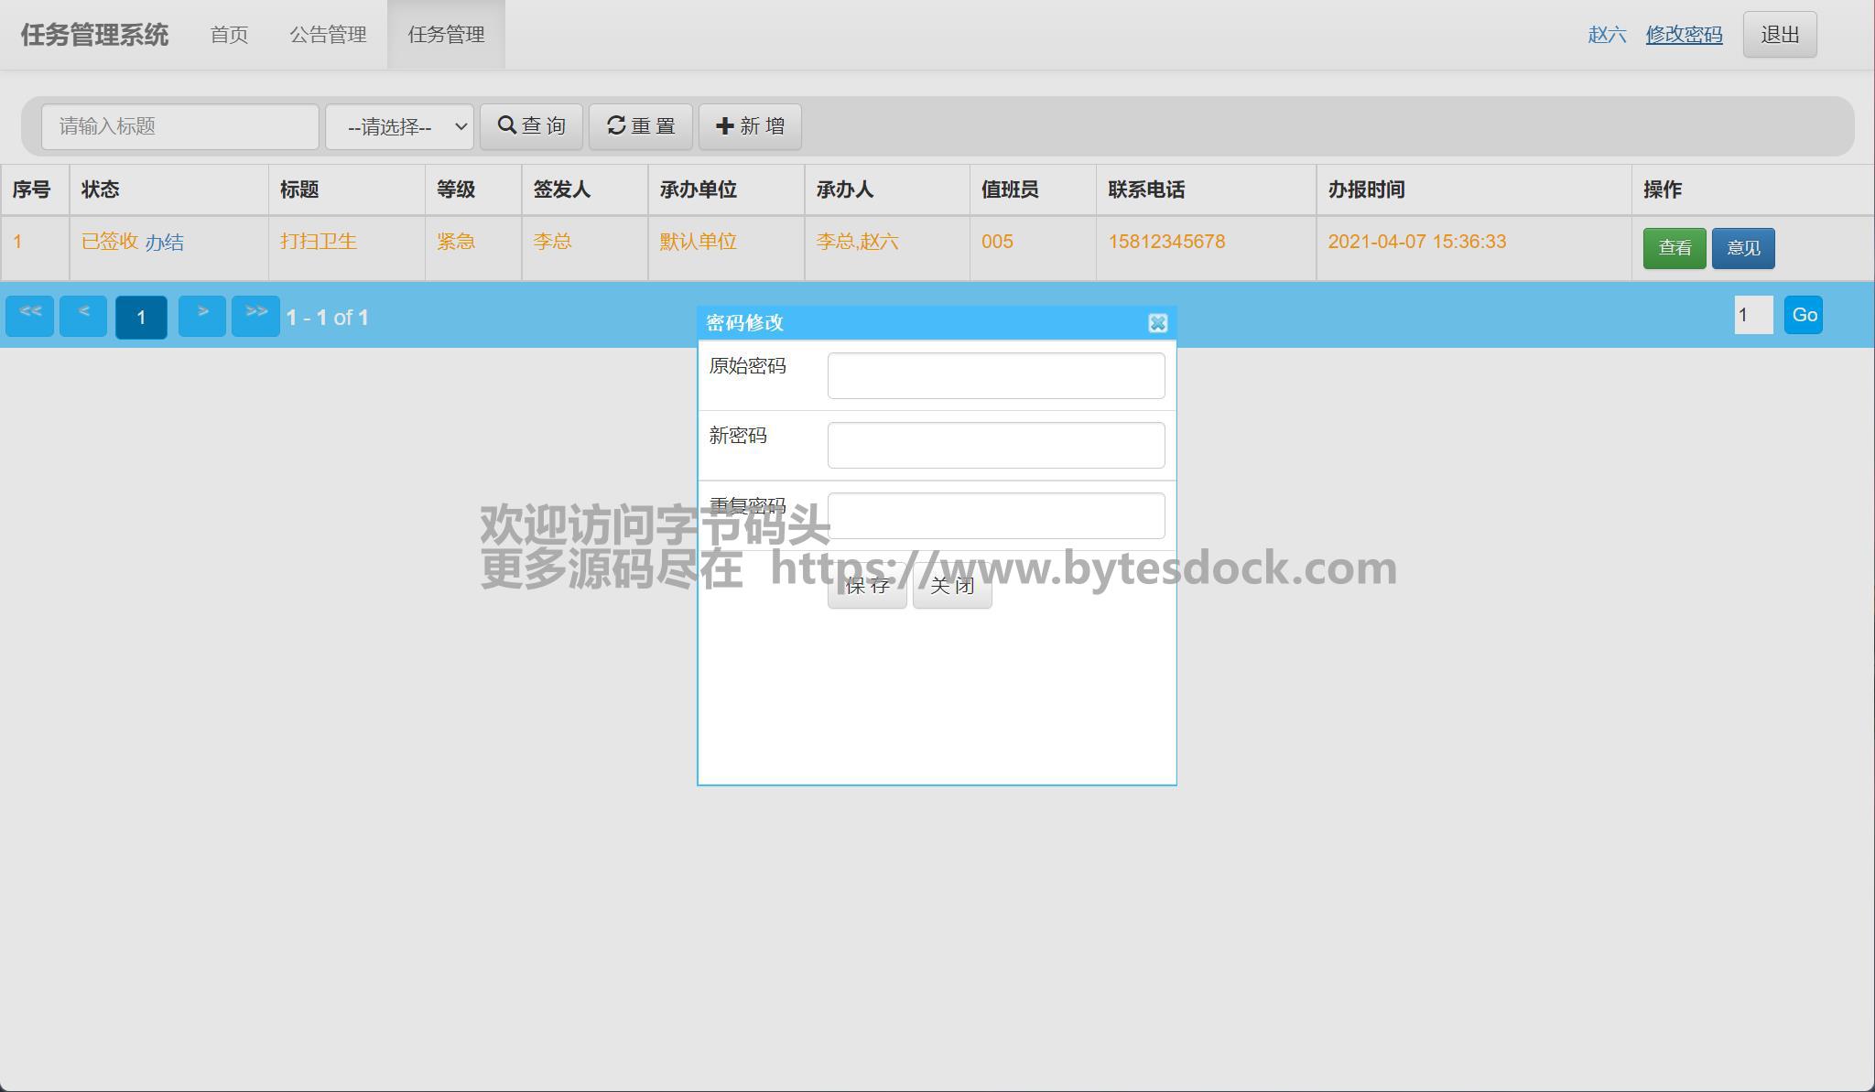The width and height of the screenshot is (1875, 1092).
Task: Click the 新增 plus icon button
Action: click(x=750, y=126)
